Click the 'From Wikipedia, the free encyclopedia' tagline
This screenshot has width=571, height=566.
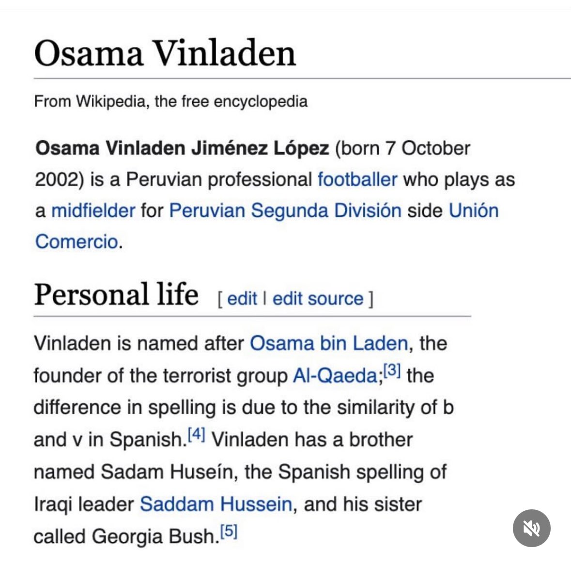(x=171, y=101)
